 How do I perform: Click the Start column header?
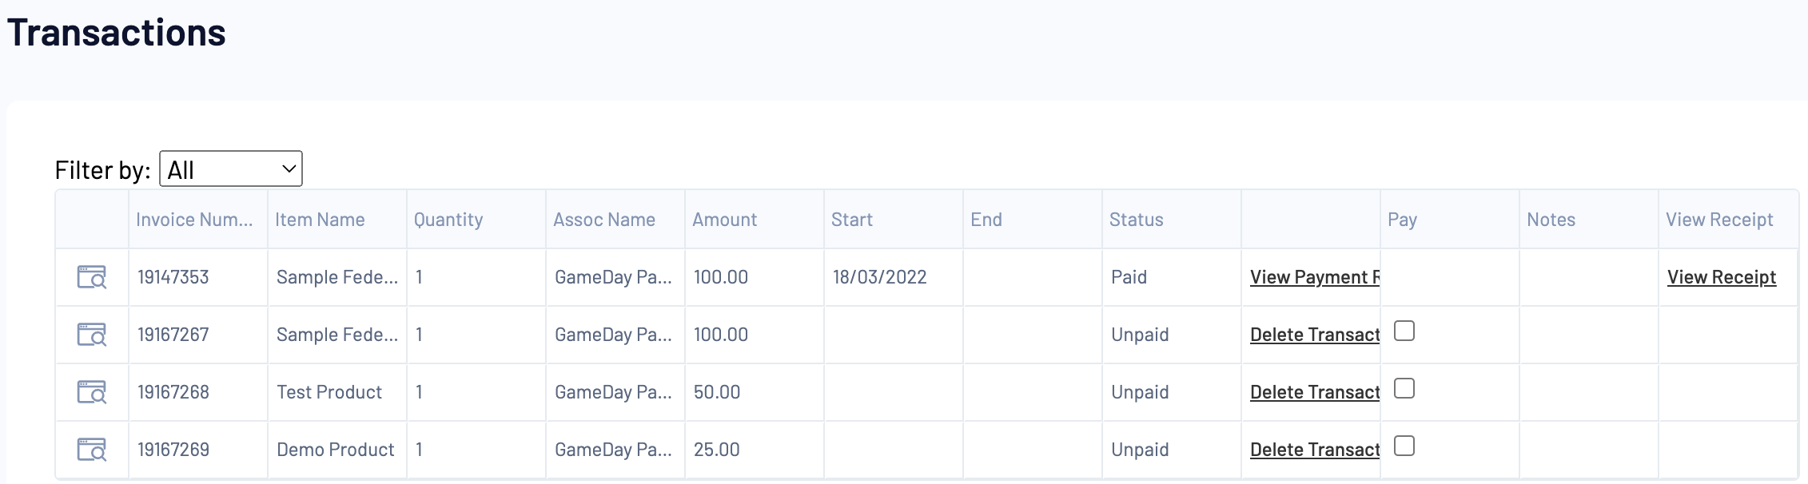(x=851, y=220)
